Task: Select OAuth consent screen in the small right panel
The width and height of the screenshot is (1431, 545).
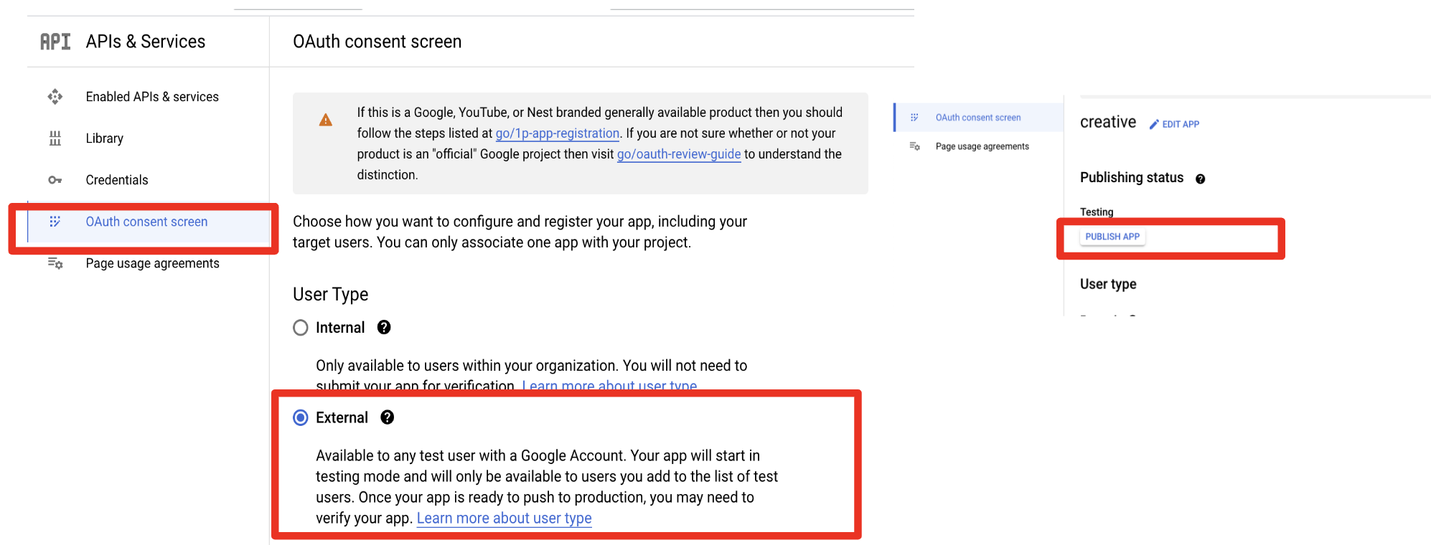Action: (977, 118)
